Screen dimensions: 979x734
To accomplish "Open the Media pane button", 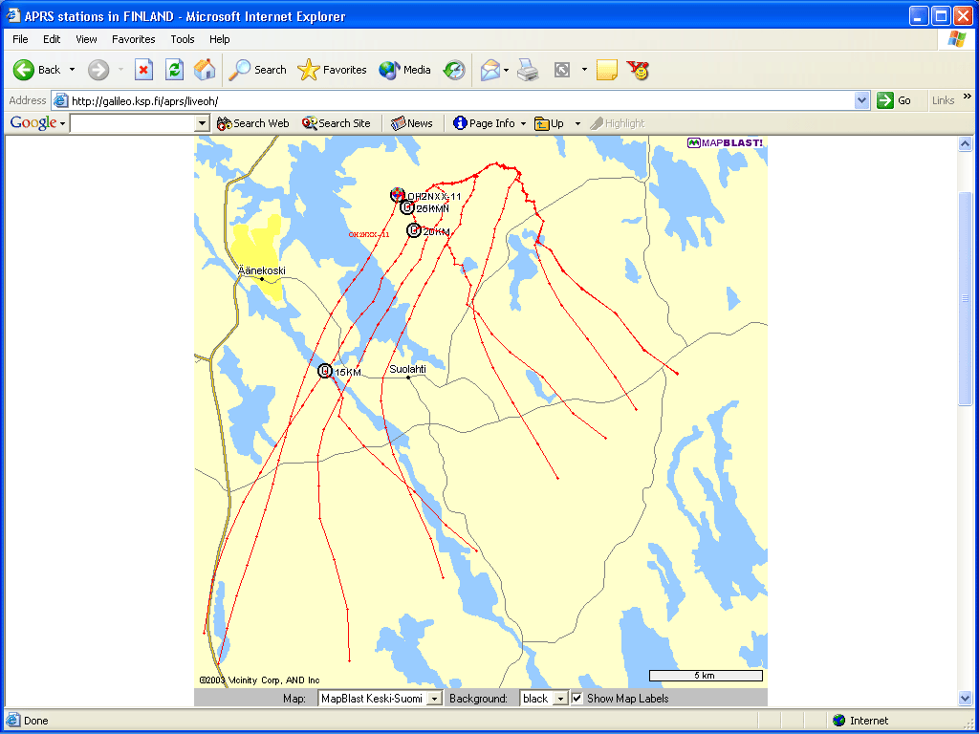I will pyautogui.click(x=404, y=70).
